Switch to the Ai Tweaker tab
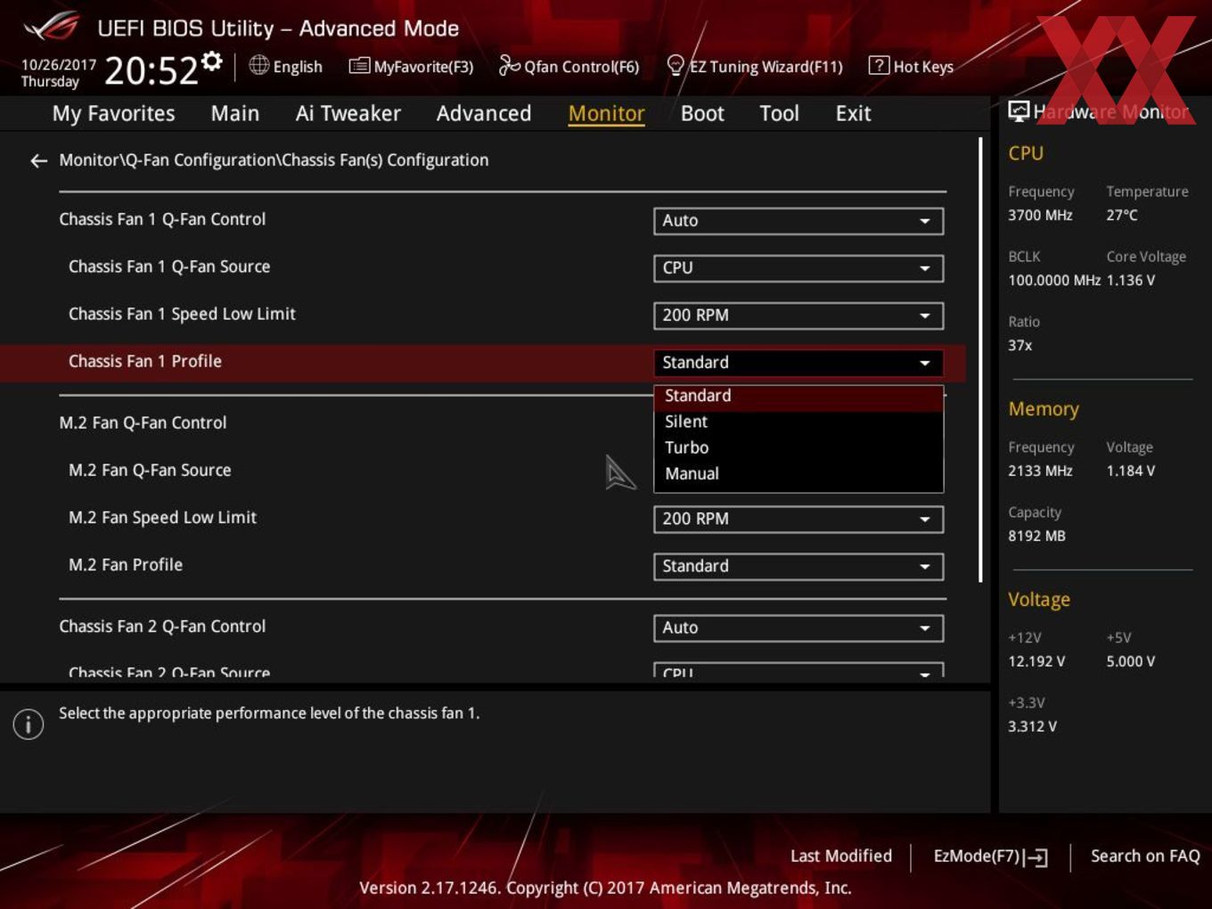 click(x=348, y=113)
